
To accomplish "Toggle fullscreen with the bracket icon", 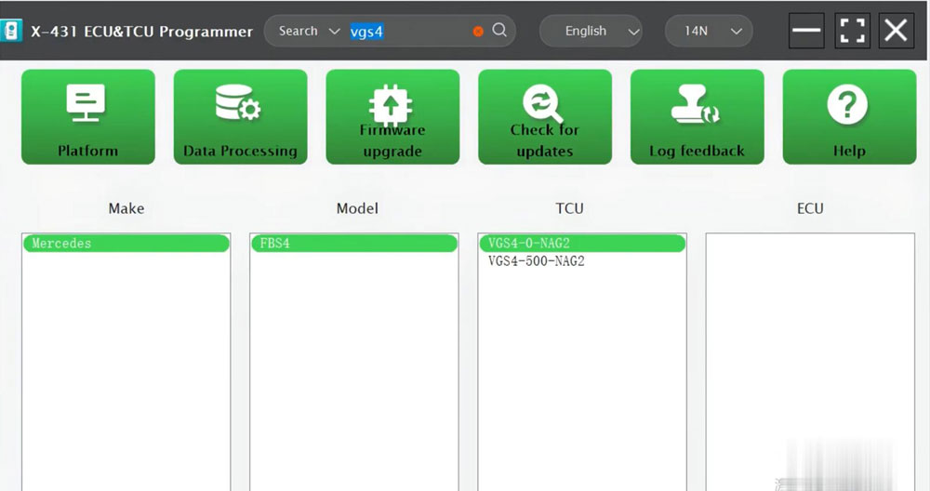I will tap(852, 31).
